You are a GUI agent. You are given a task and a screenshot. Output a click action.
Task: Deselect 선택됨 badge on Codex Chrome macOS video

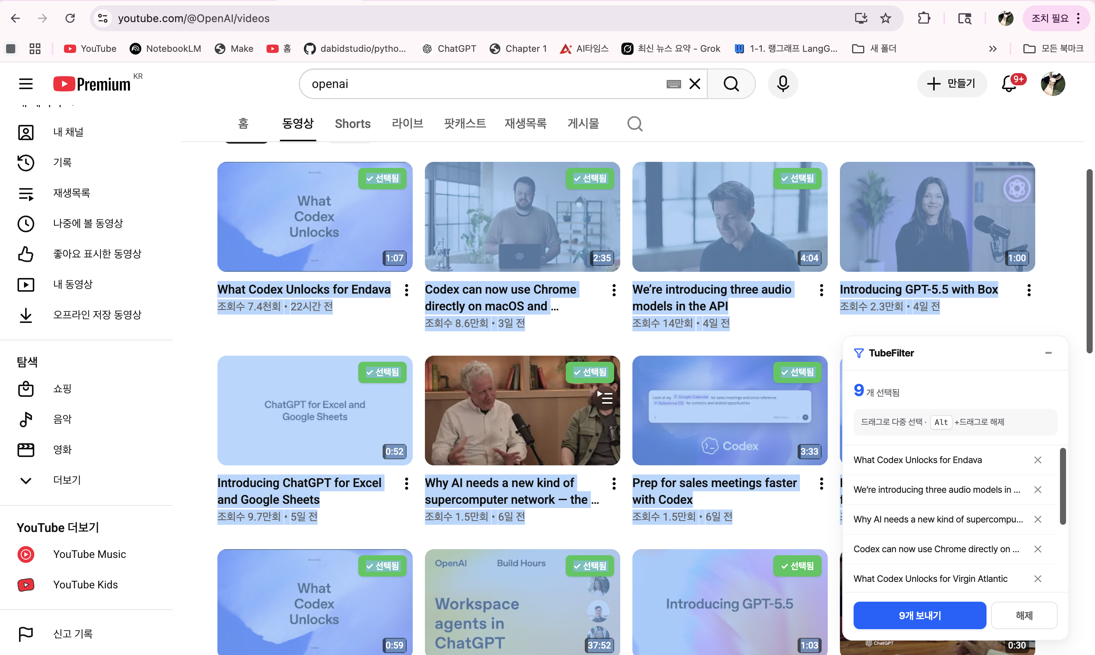click(x=589, y=178)
